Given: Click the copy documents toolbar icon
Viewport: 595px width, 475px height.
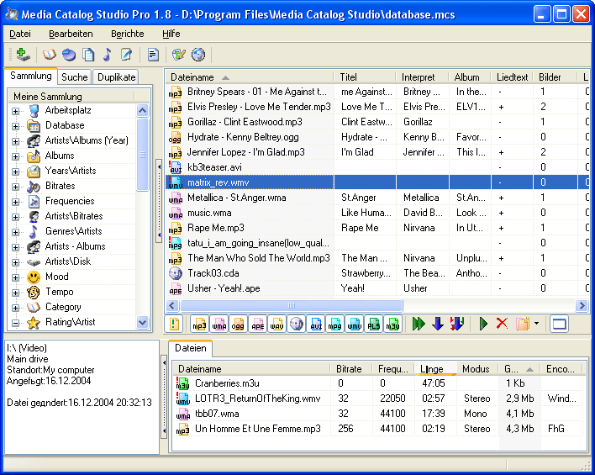Looking at the screenshot, I should click(88, 55).
